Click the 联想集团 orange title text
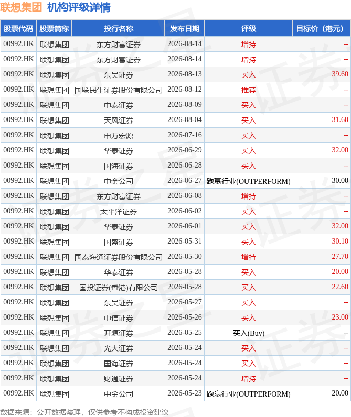The width and height of the screenshot is (351, 417). 21,7
